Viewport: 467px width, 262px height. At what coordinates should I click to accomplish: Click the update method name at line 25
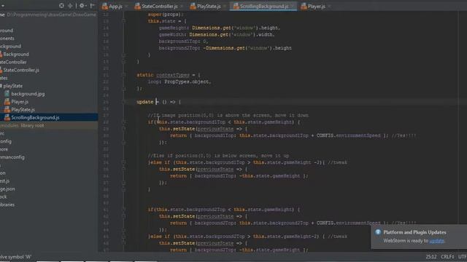click(x=144, y=102)
